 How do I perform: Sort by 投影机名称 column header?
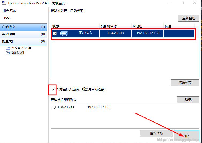pos(115,26)
